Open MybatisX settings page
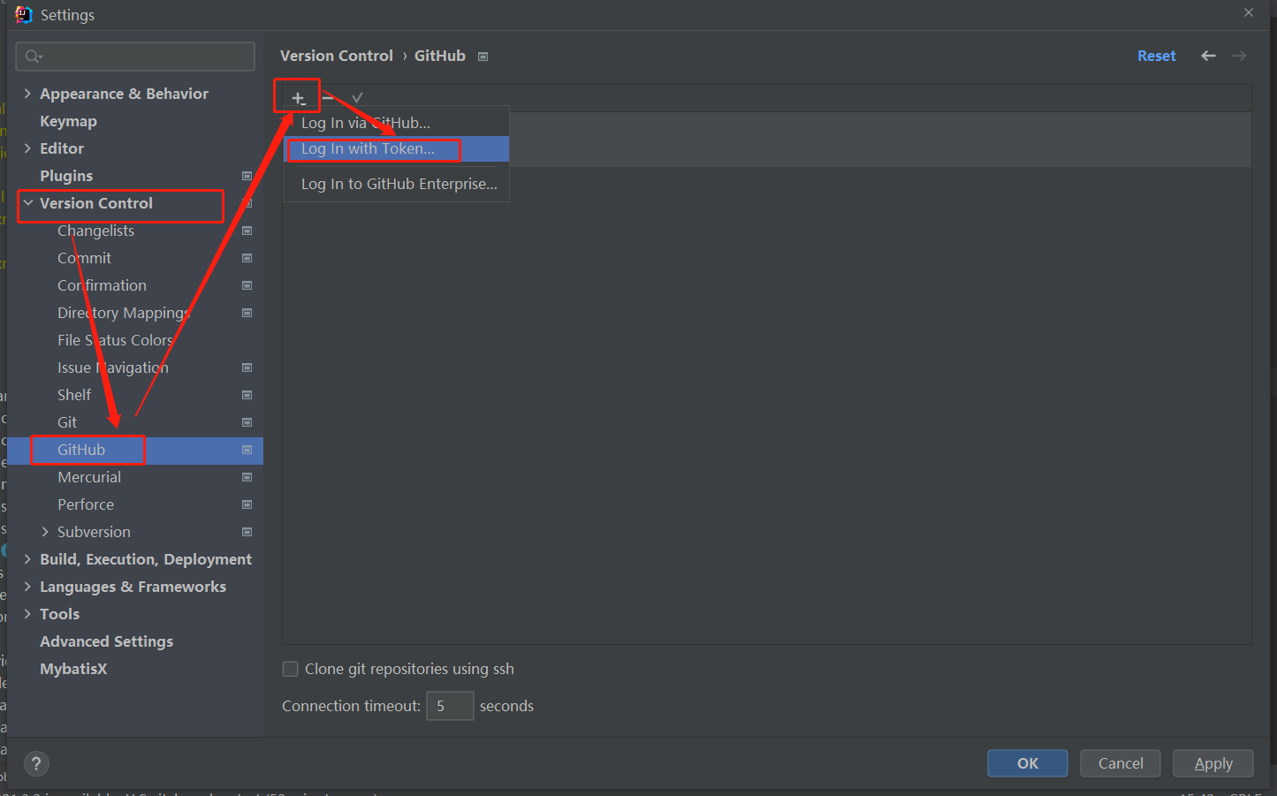 click(x=73, y=669)
